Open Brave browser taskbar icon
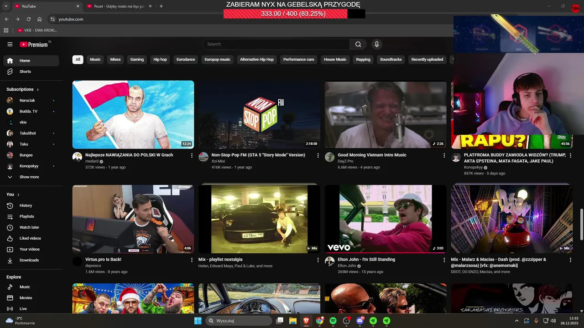 point(306,321)
